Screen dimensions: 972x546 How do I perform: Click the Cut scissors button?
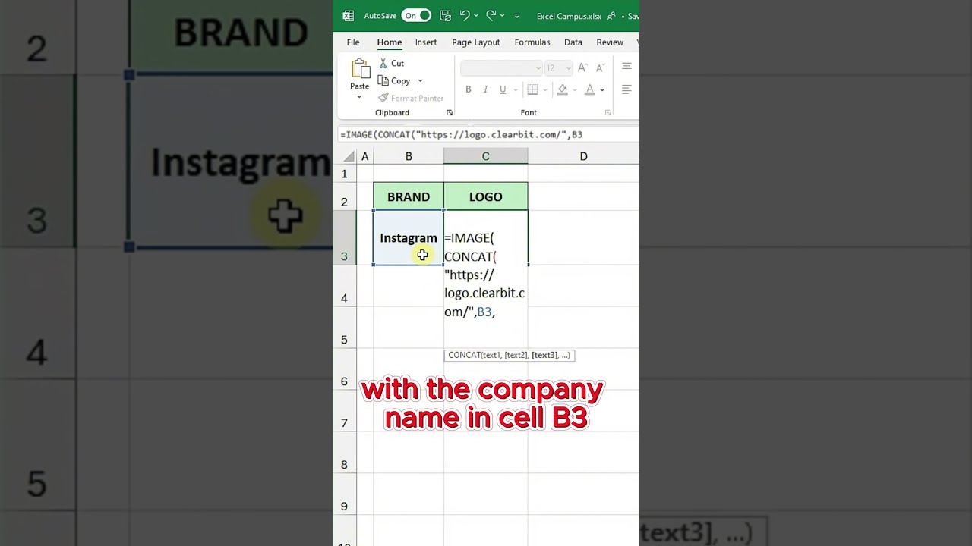tap(392, 64)
